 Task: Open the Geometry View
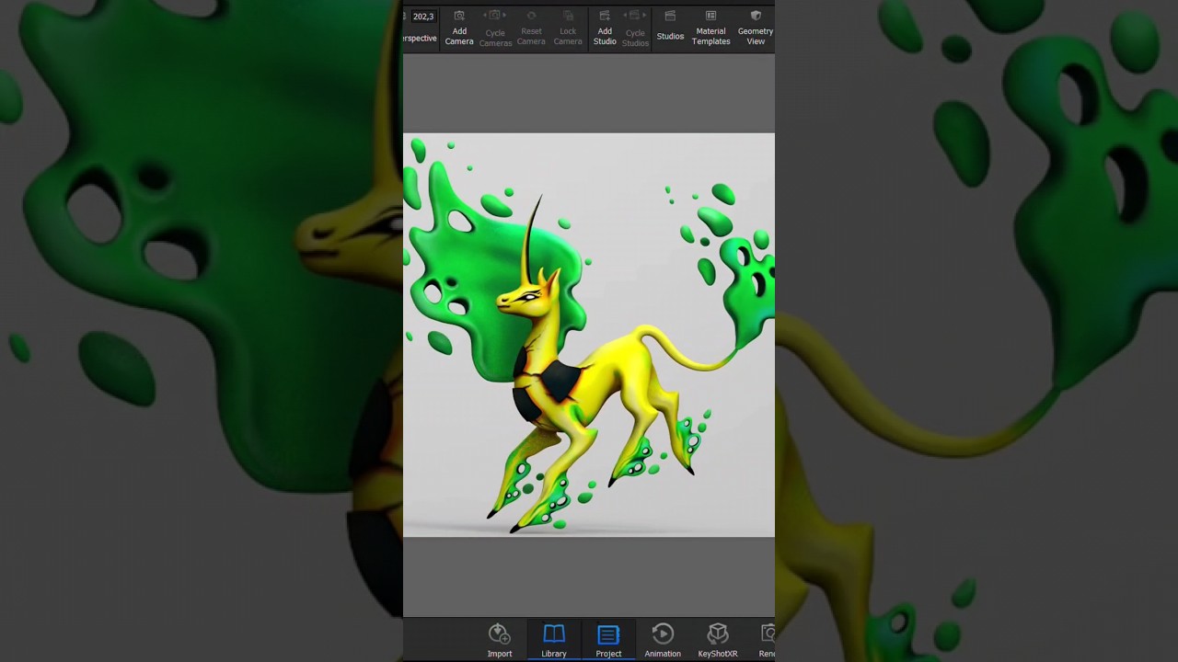click(756, 28)
